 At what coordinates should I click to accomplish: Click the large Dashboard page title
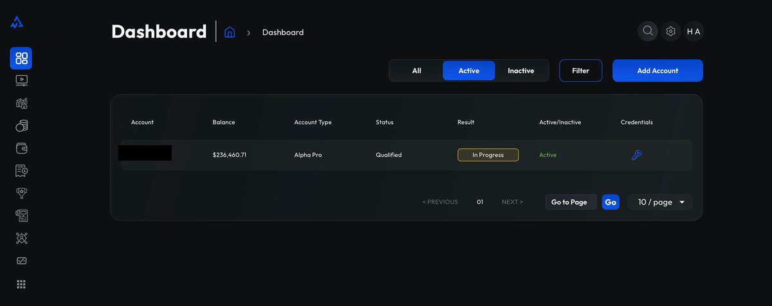coord(159,32)
